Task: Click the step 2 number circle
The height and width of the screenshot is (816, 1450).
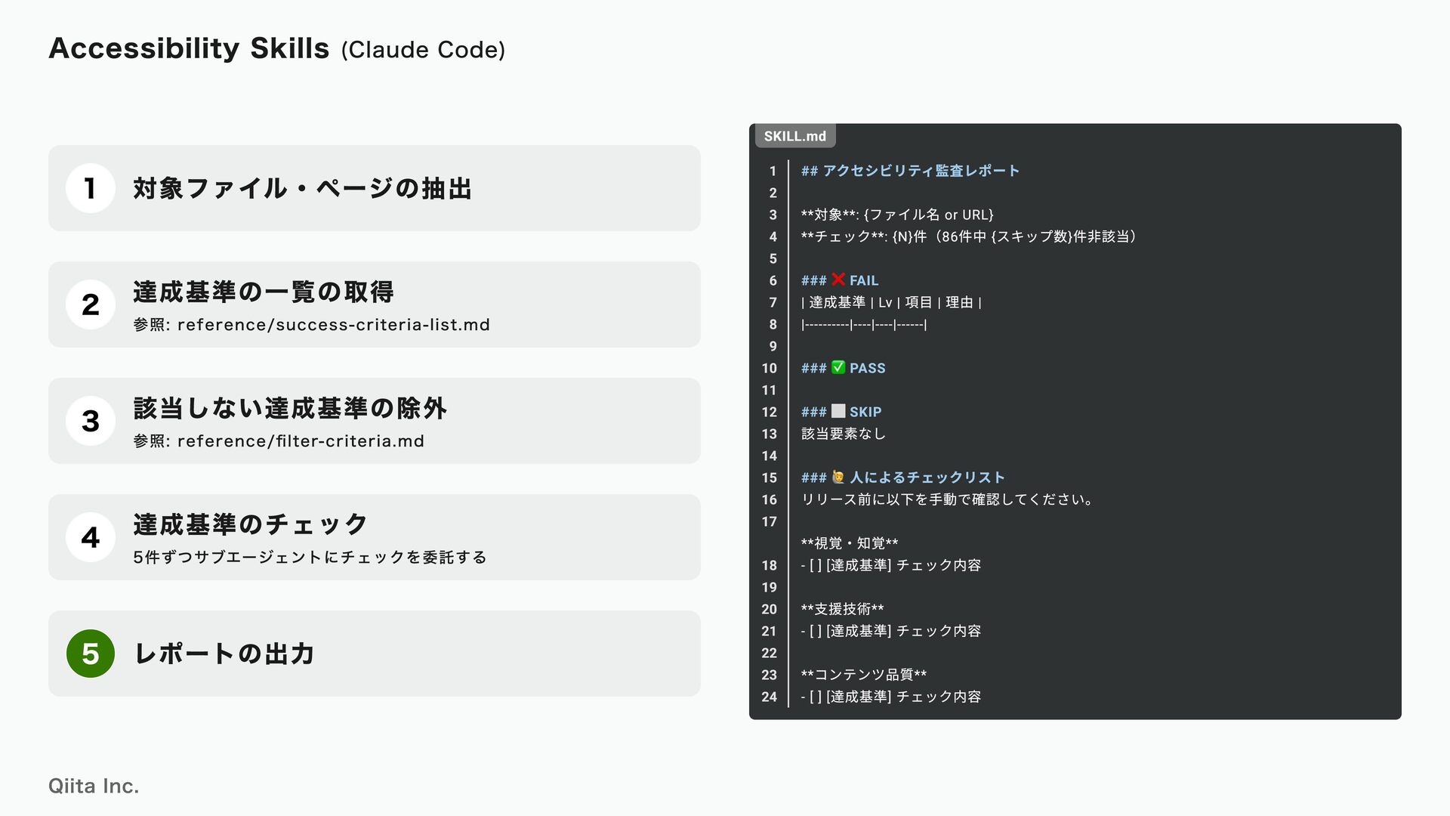Action: click(90, 304)
